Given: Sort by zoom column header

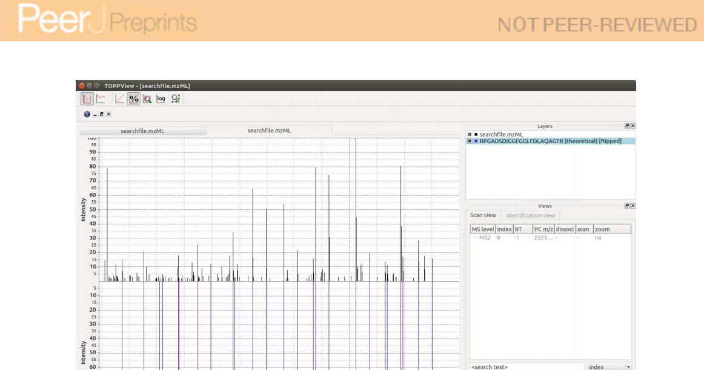Looking at the screenshot, I should [612, 229].
